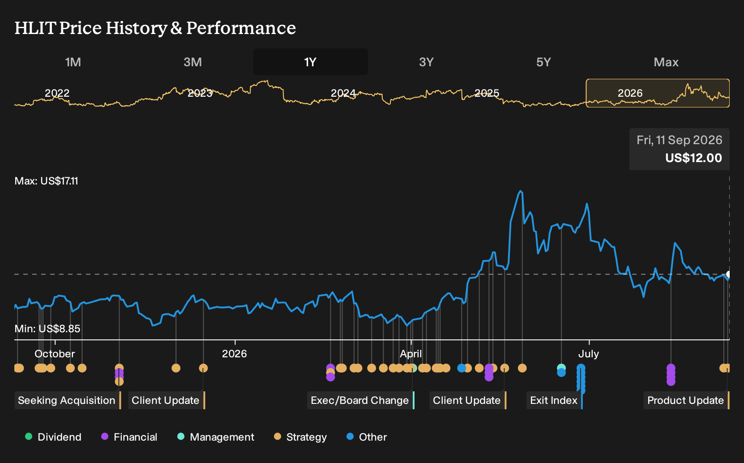The height and width of the screenshot is (463, 744).
Task: Click the October axis label
Action: tap(55, 354)
